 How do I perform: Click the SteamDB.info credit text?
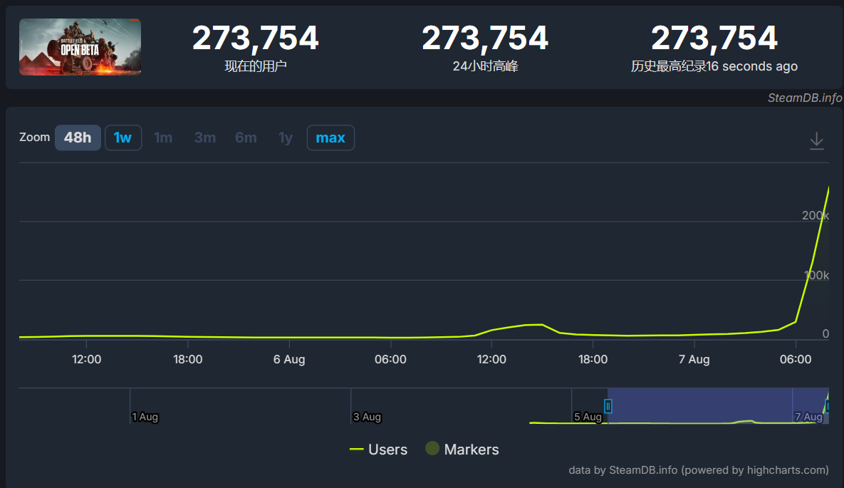pyautogui.click(x=805, y=98)
